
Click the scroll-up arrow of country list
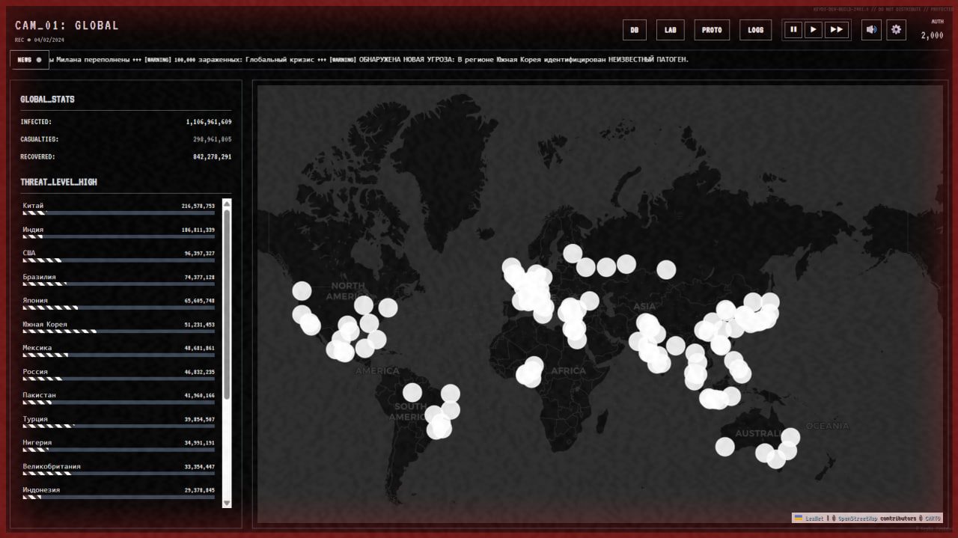pos(227,204)
